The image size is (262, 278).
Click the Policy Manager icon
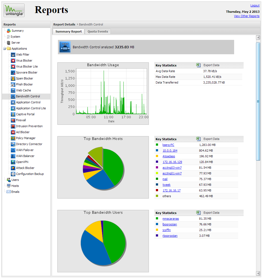pos(13,138)
